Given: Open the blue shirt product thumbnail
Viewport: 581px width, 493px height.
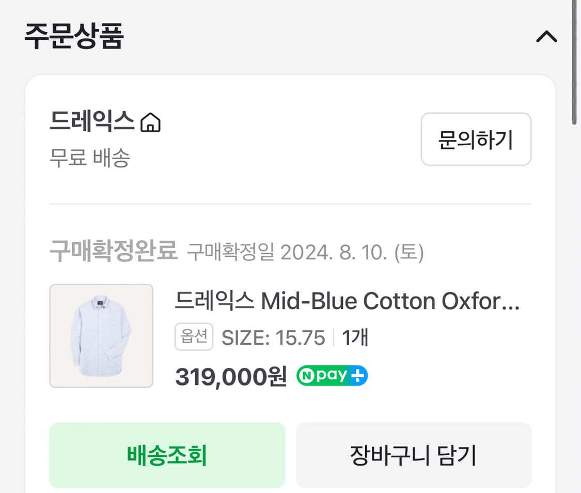Looking at the screenshot, I should click(101, 336).
